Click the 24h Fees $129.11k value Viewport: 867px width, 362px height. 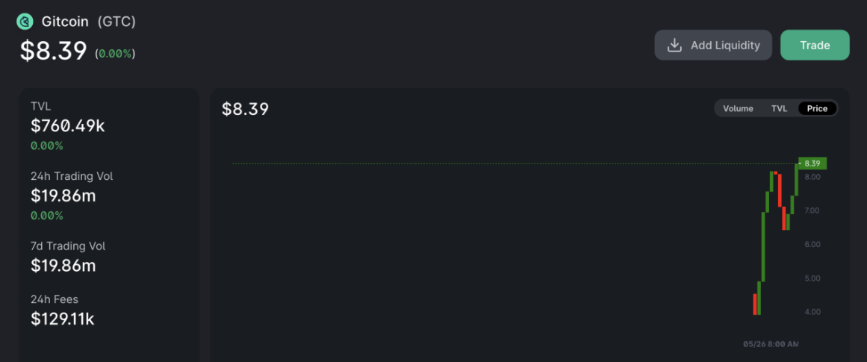(63, 319)
